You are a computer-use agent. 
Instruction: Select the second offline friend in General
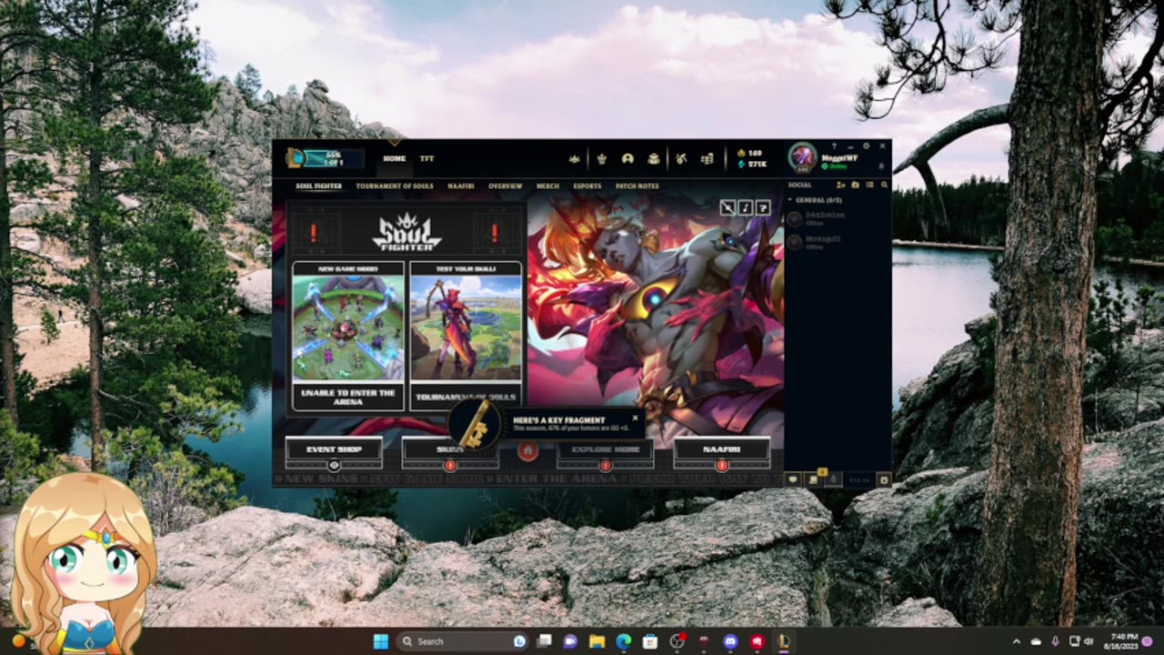click(837, 242)
